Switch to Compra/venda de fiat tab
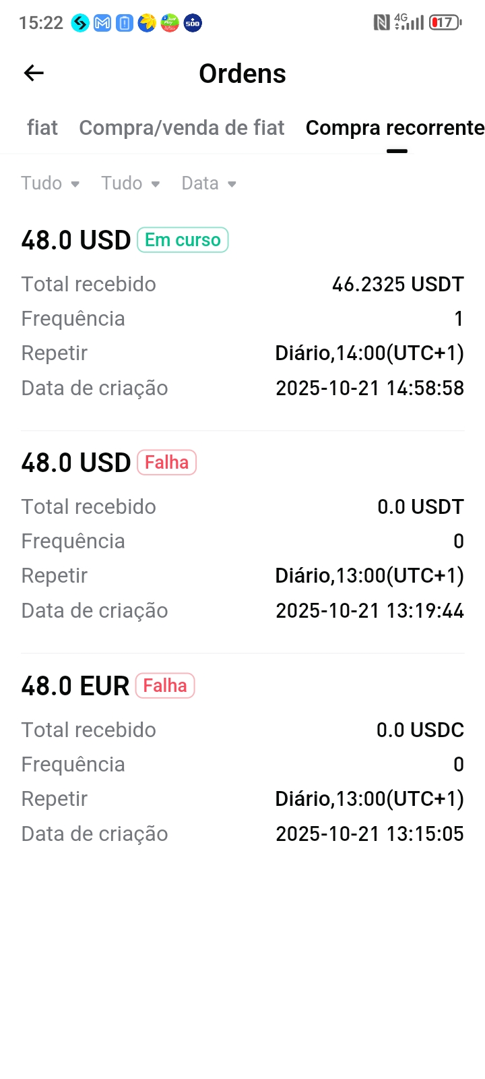 coord(182,128)
